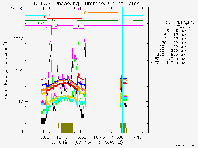Click the magenta 'A1' attenuator label

click(x=48, y=28)
